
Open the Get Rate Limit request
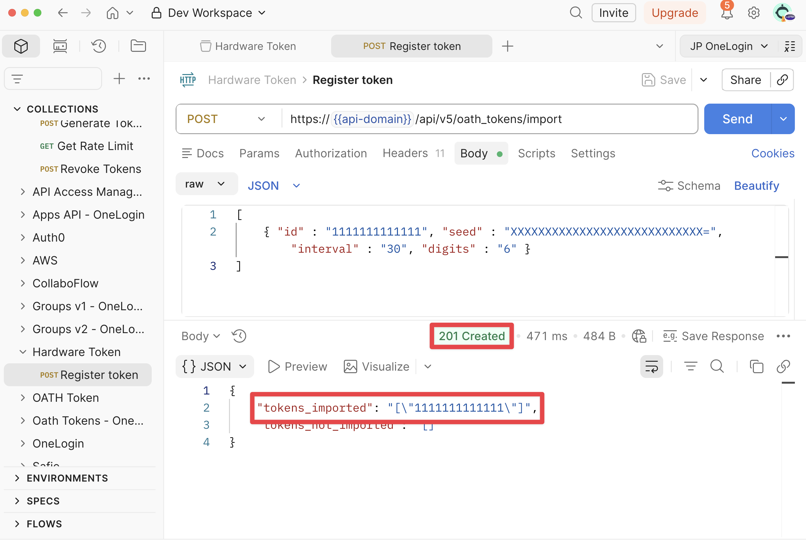coord(86,146)
